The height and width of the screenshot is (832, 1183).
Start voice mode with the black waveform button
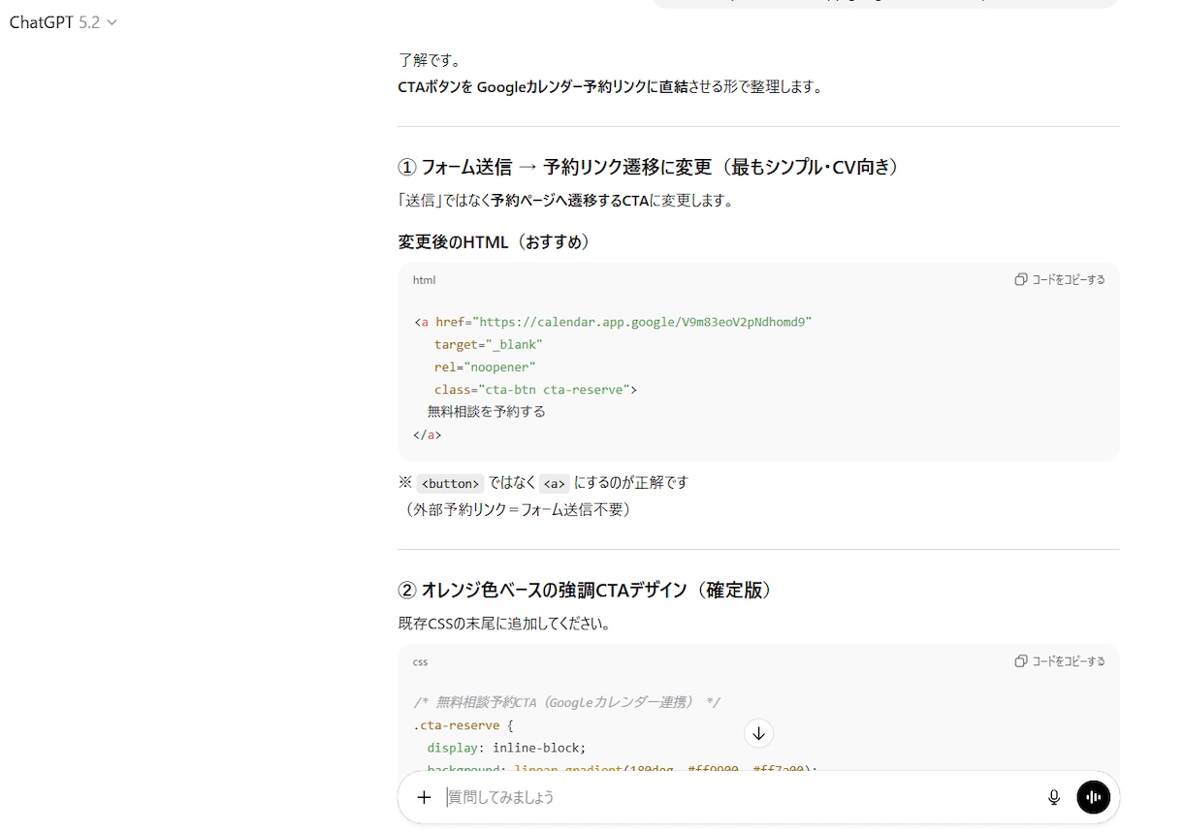pos(1094,797)
